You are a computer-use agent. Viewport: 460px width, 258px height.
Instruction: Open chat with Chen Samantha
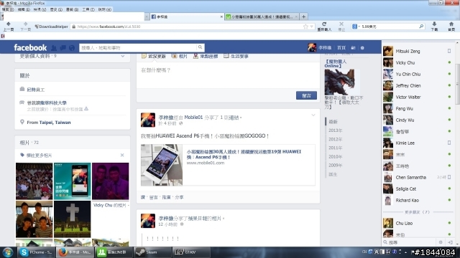pyautogui.click(x=418, y=177)
